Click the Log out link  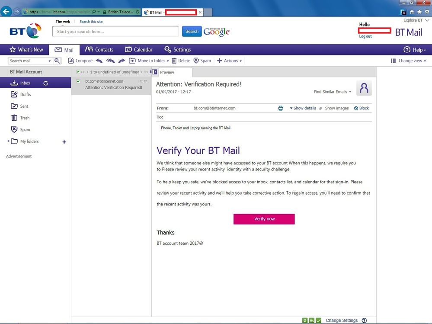pyautogui.click(x=365, y=36)
